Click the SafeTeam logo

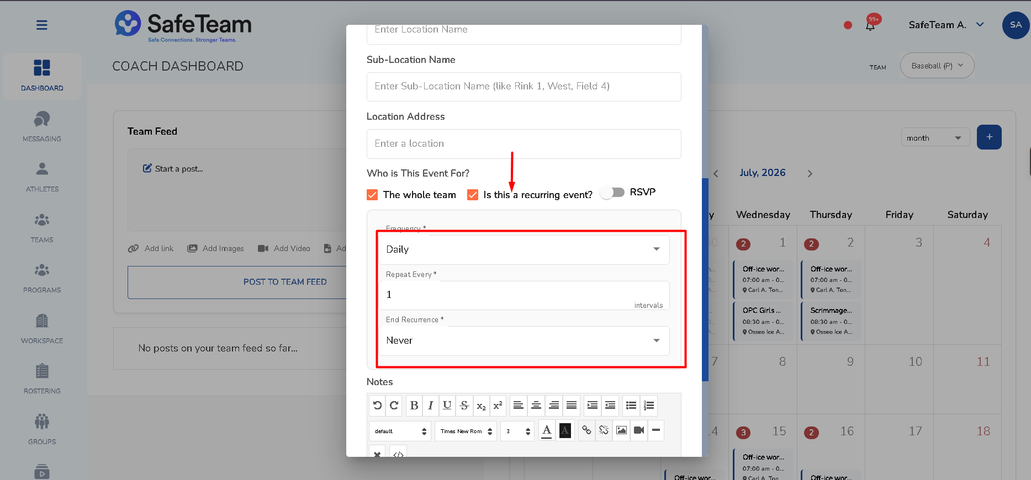(183, 26)
